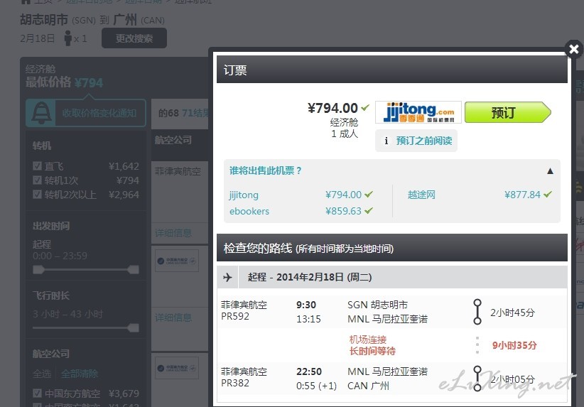Click flight number PR592

[x=235, y=317]
